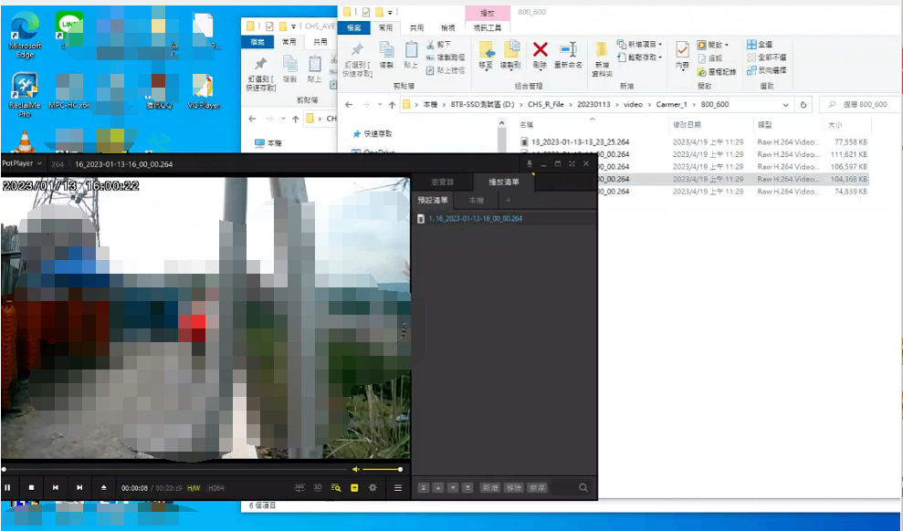
Task: Click the 排序 playlist button
Action: [537, 488]
